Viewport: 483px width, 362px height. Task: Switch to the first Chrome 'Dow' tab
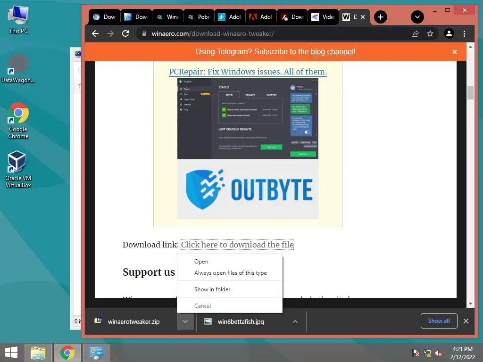pyautogui.click(x=105, y=17)
